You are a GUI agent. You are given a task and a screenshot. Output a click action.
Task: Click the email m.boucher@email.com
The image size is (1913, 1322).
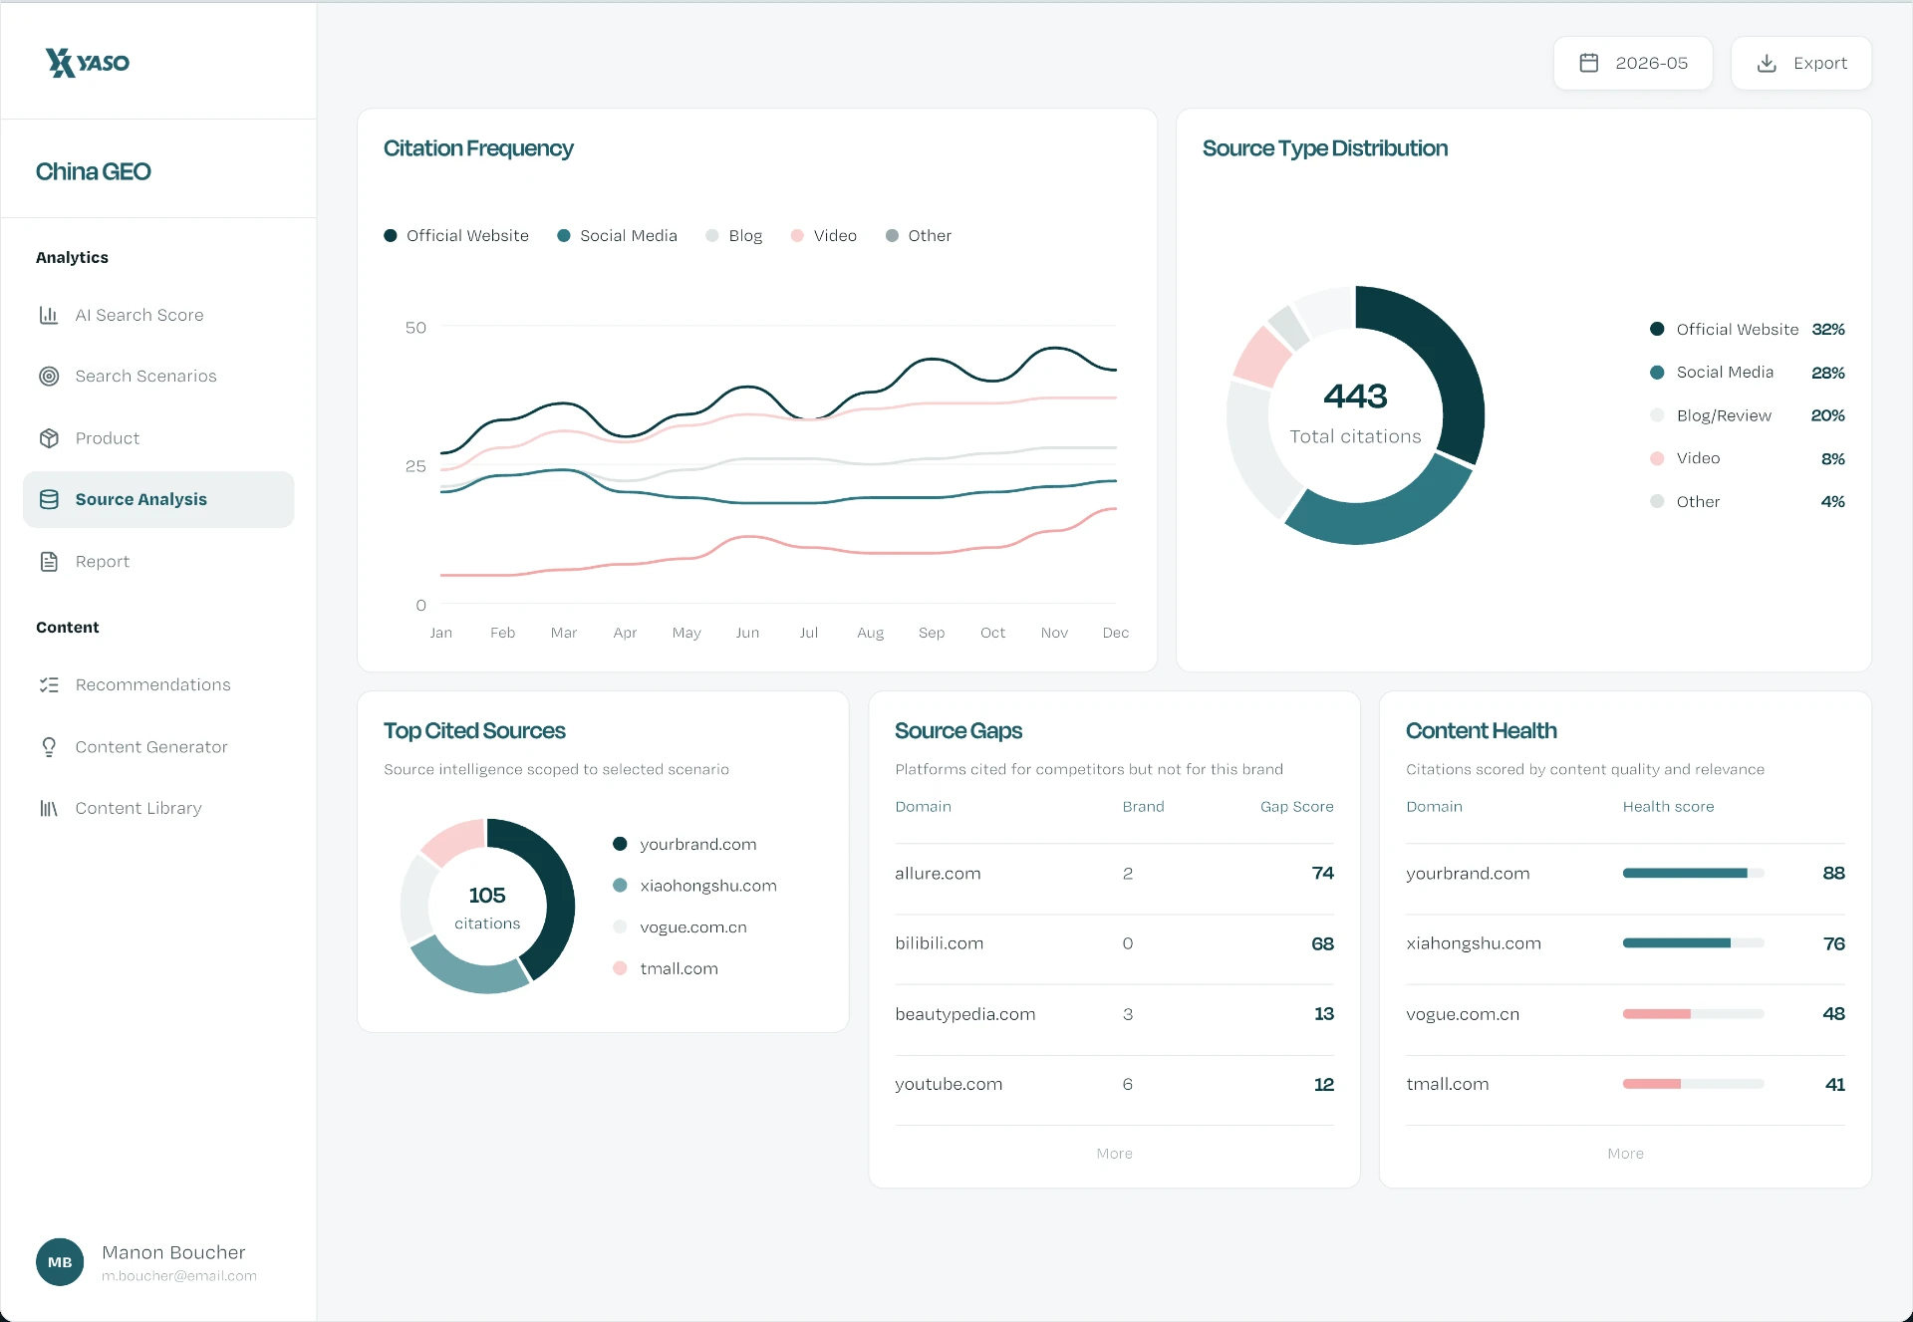pos(179,1276)
